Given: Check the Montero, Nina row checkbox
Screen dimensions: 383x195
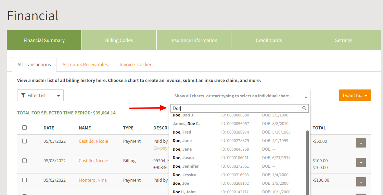Looking at the screenshot, I should click(24, 180).
